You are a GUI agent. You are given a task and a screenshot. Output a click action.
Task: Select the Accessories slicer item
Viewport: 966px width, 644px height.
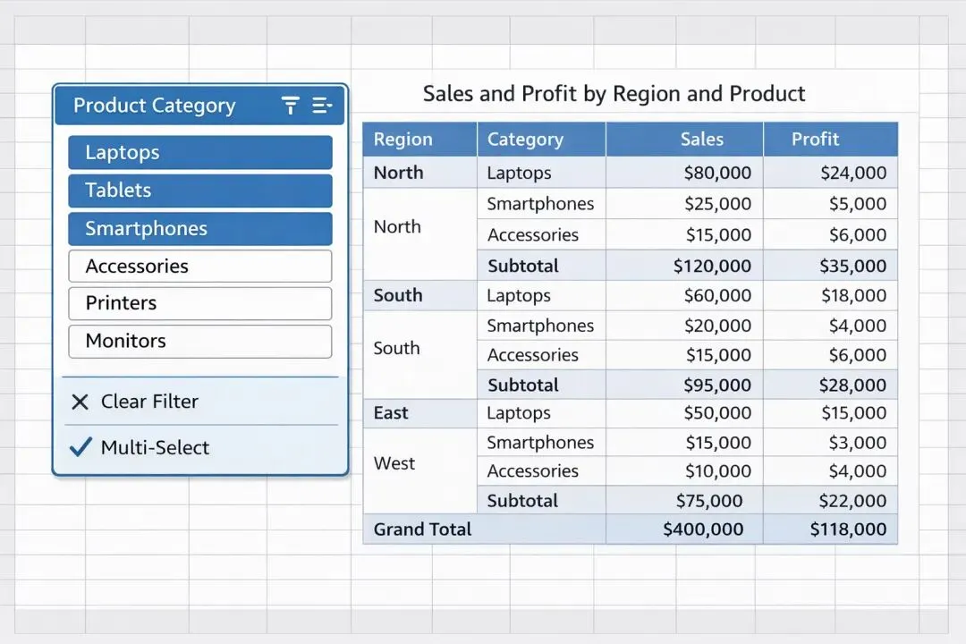point(200,267)
